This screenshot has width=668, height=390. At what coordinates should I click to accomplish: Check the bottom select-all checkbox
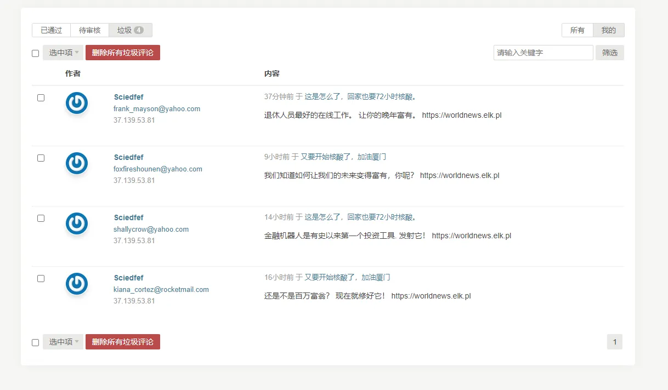pos(35,341)
